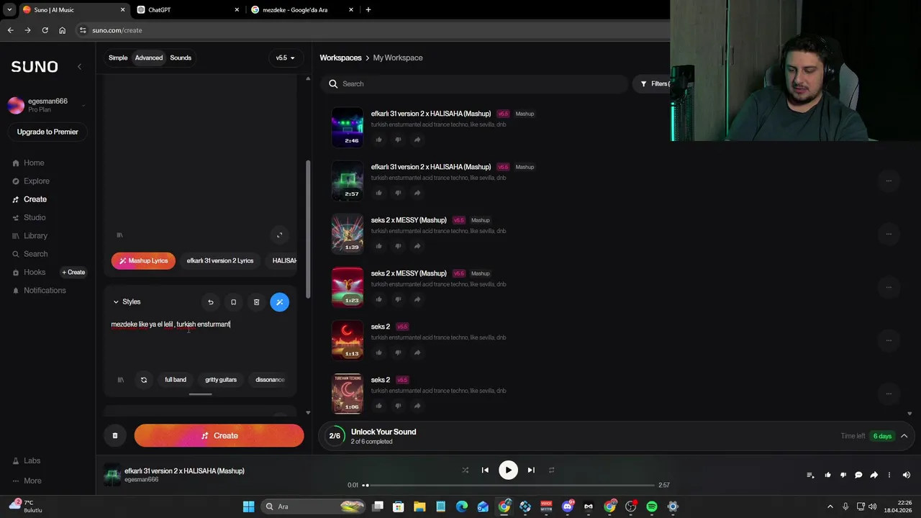Open the player queue list
921x518 pixels.
[810, 475]
